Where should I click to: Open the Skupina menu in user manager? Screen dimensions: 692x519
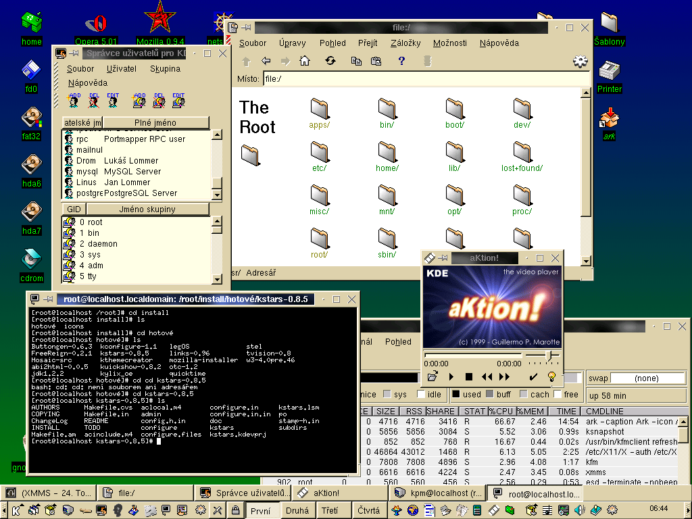point(165,68)
